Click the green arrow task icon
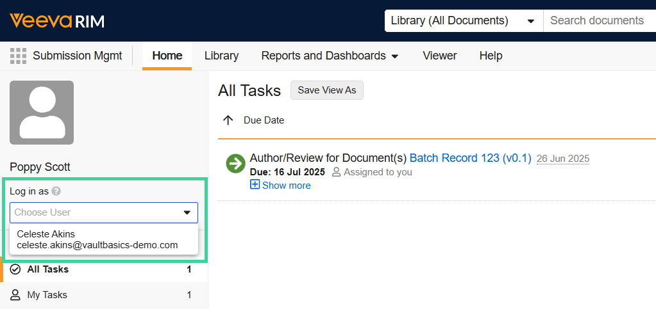This screenshot has height=309, width=656. click(235, 164)
